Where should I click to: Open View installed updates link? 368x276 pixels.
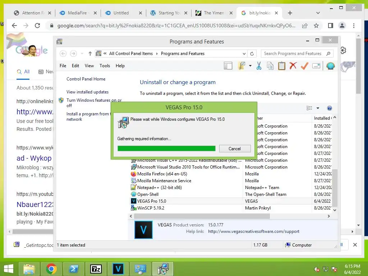click(88, 92)
